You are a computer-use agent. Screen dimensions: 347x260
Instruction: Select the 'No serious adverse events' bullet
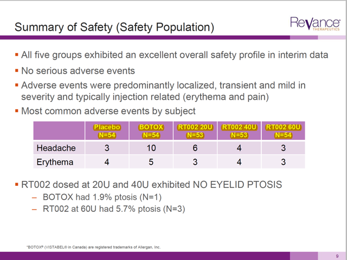(x=78, y=71)
